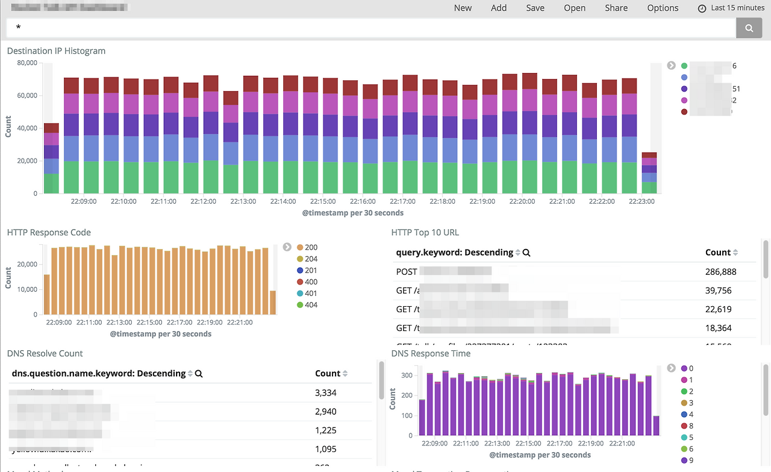This screenshot has width=771, height=472.
Task: Open the Share menu
Action: tap(616, 8)
